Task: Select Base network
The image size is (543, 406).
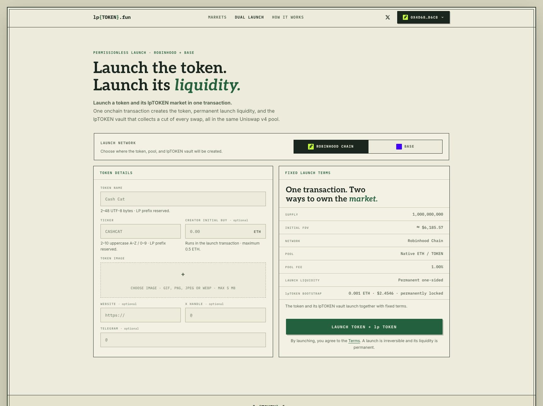Action: pos(405,147)
